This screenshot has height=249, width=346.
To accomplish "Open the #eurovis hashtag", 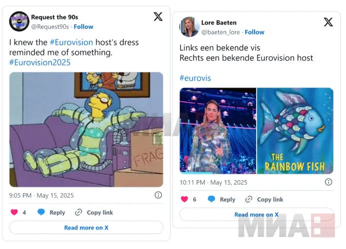I will (x=195, y=78).
